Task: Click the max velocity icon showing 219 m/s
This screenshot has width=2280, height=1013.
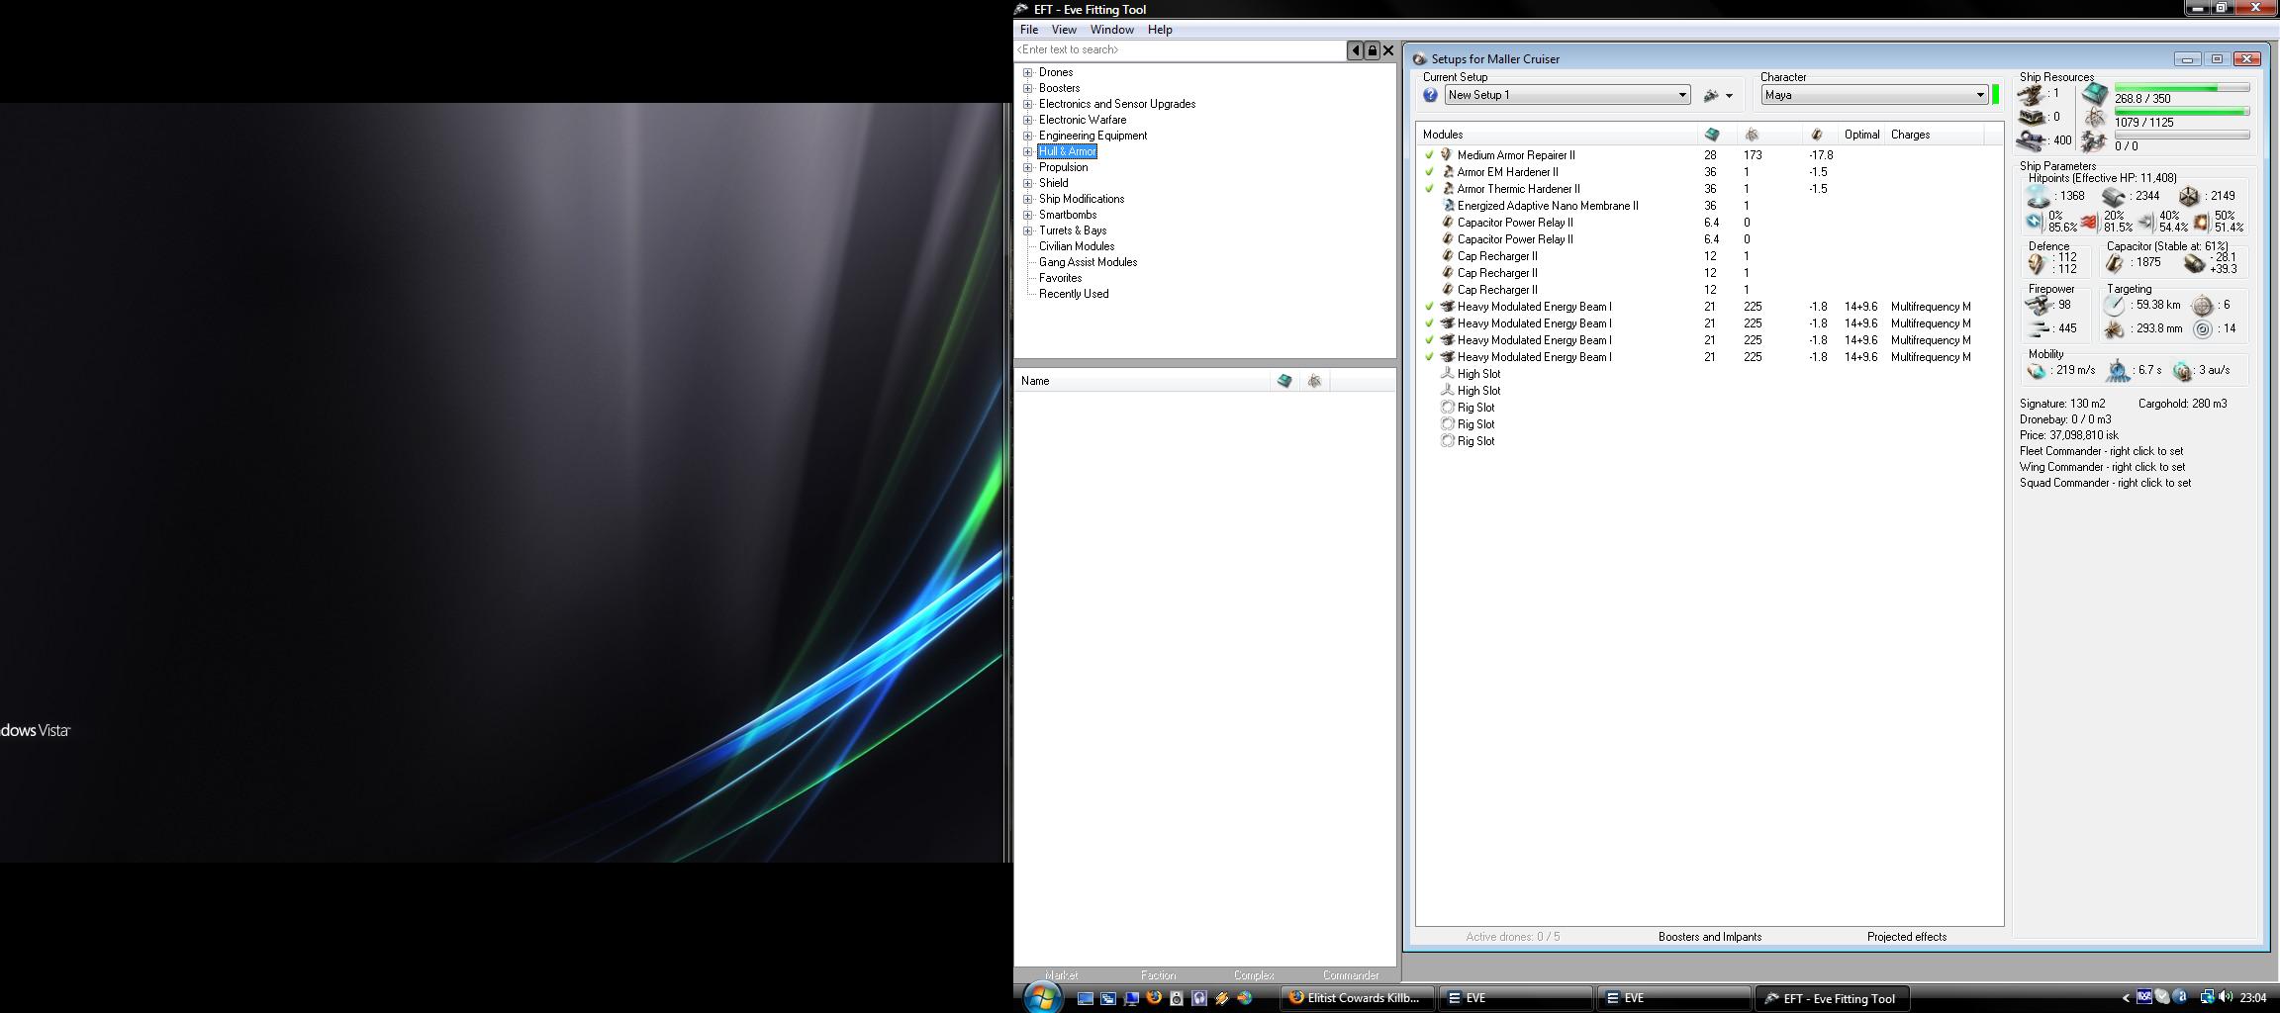Action: pos(2037,371)
